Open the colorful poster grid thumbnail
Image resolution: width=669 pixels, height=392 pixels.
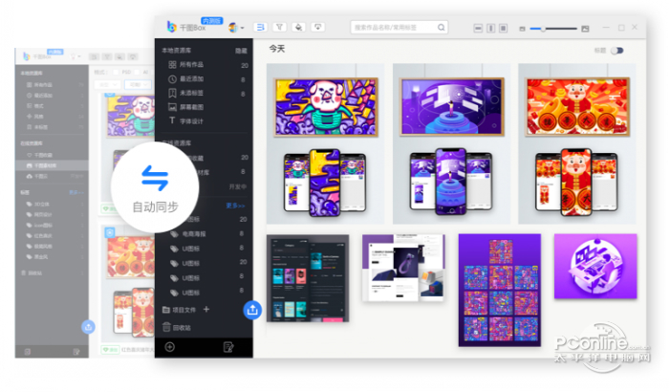click(500, 290)
